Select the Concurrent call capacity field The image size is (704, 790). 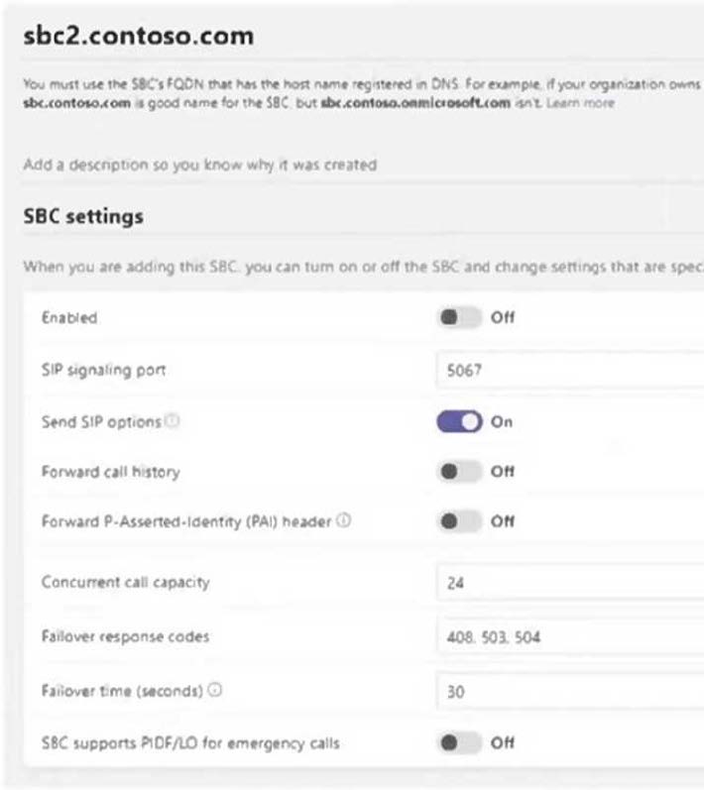(570, 583)
